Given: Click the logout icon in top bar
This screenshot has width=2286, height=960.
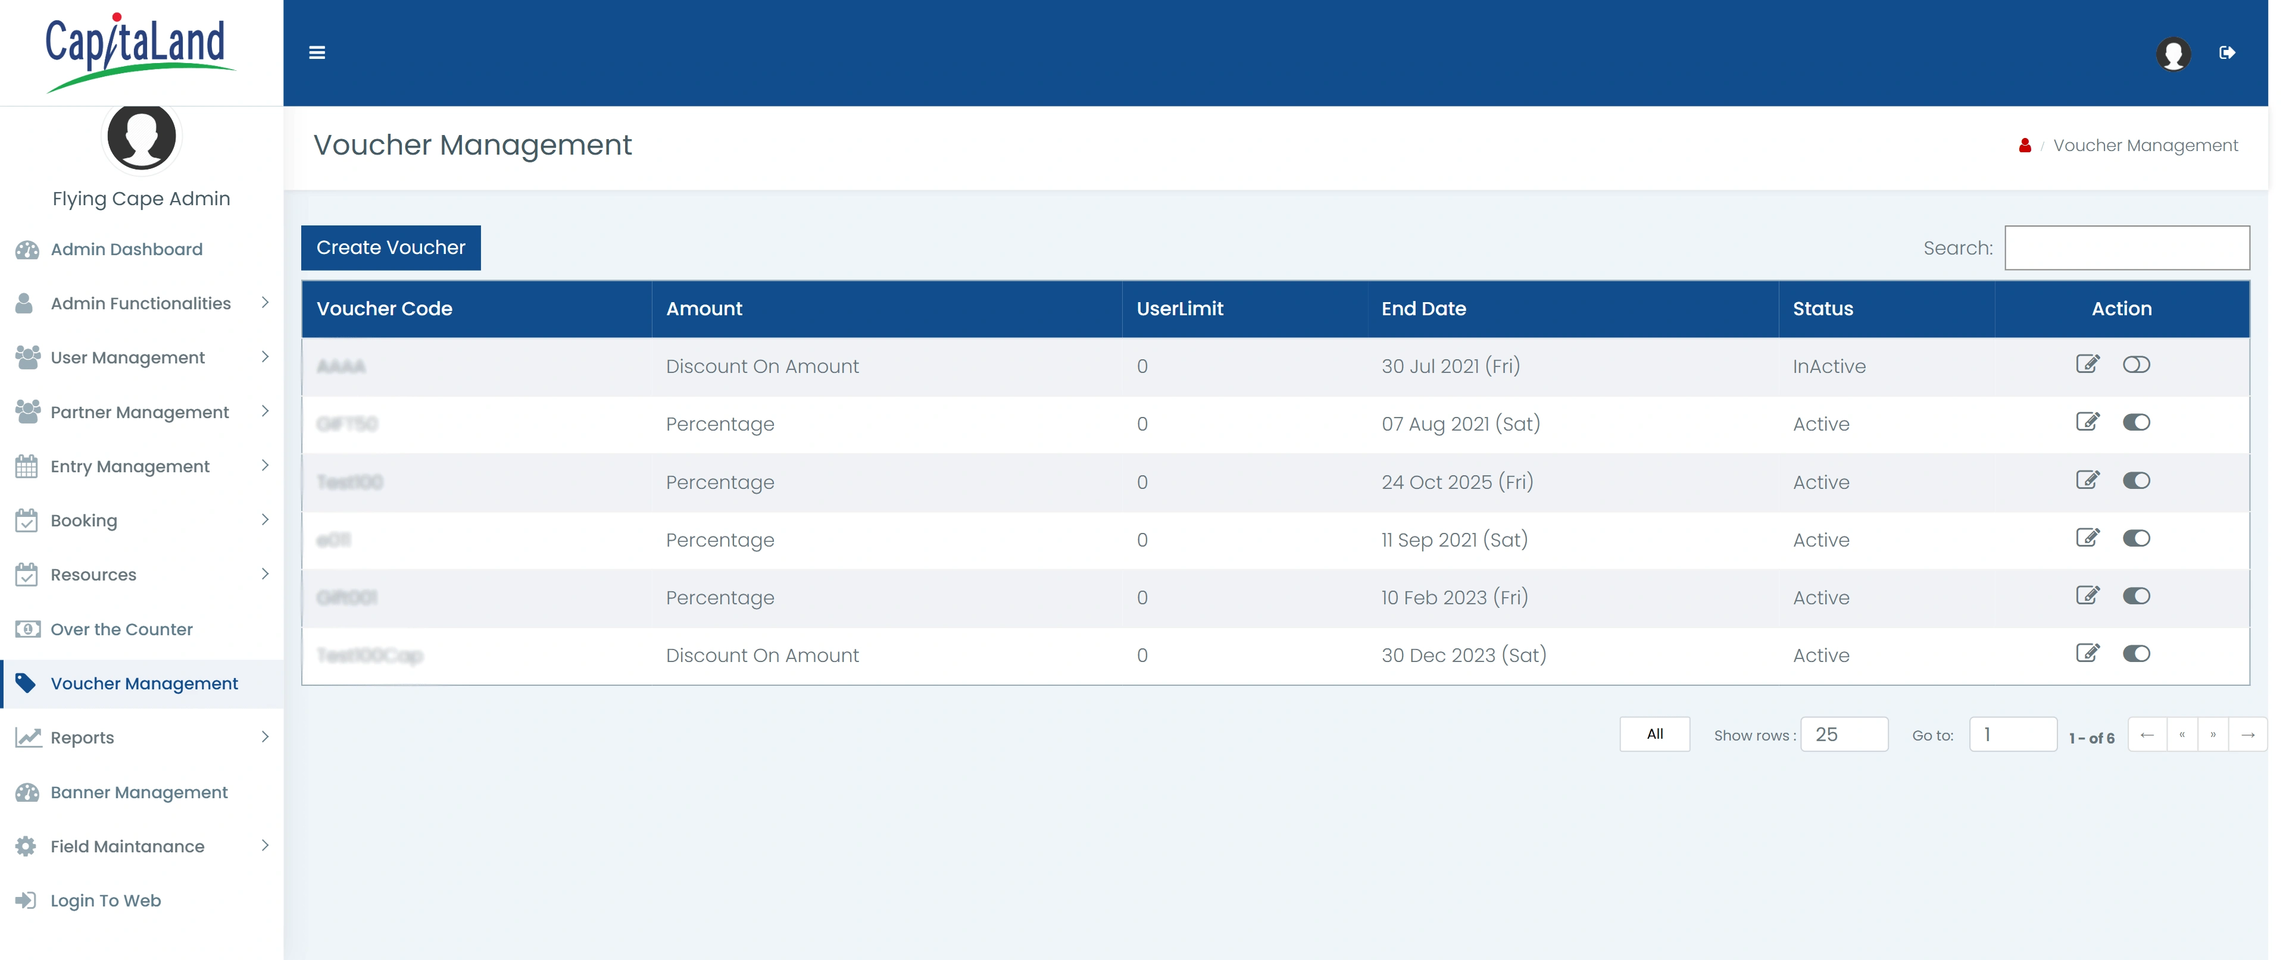Looking at the screenshot, I should (2226, 53).
